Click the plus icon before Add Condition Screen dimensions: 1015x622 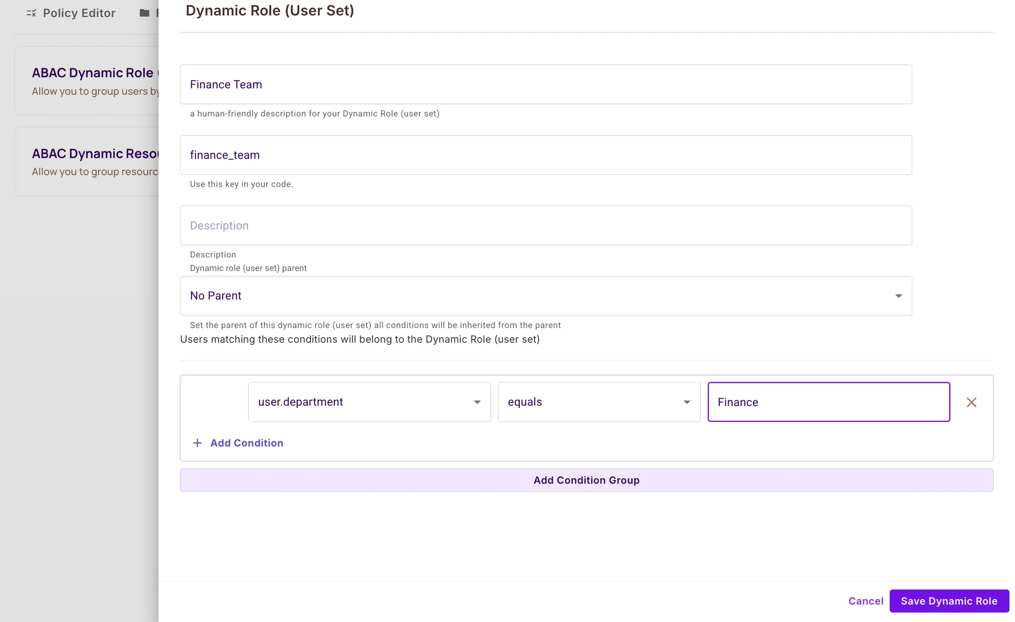point(197,443)
